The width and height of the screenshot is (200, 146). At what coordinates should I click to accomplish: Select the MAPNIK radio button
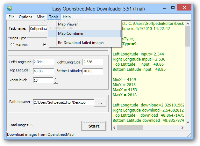(x=12, y=45)
